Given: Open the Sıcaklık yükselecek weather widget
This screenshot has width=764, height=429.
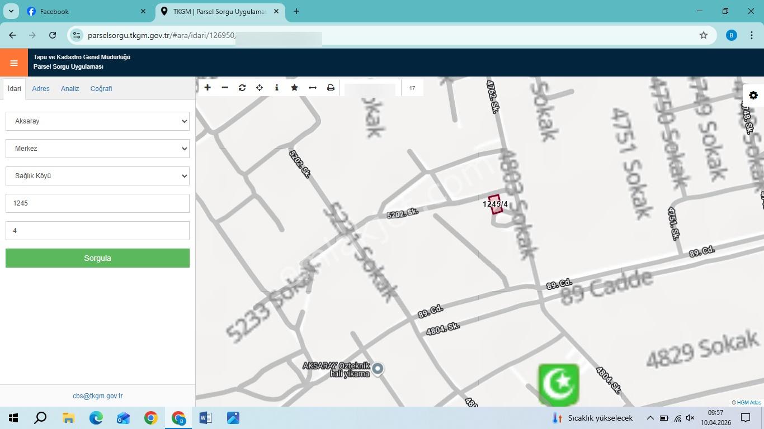Looking at the screenshot, I should click(592, 418).
